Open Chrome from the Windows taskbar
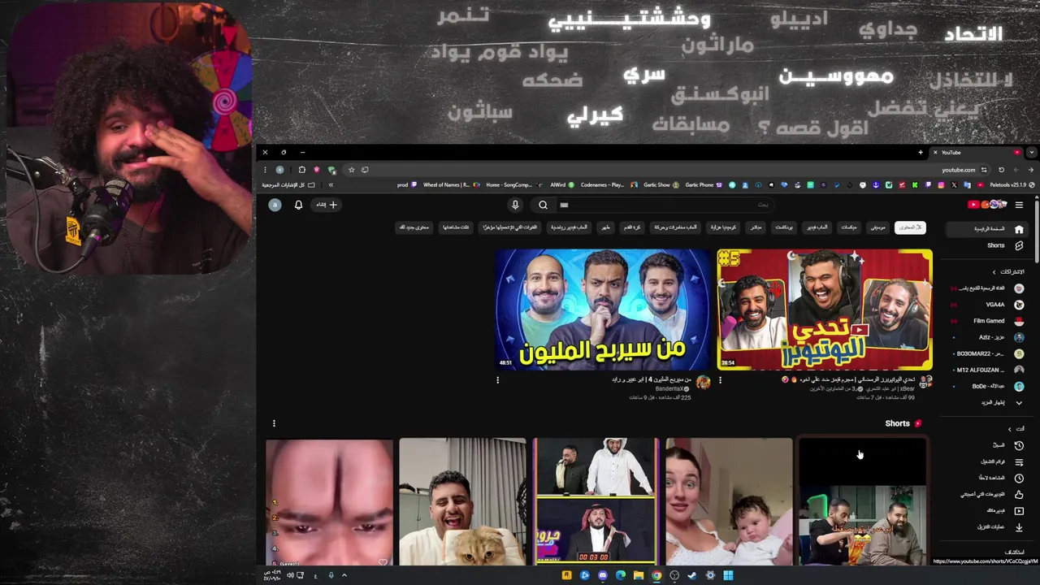1040x585 pixels. [x=656, y=575]
